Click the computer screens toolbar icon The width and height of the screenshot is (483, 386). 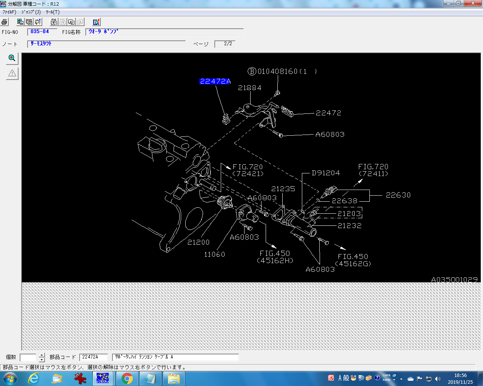point(20,22)
